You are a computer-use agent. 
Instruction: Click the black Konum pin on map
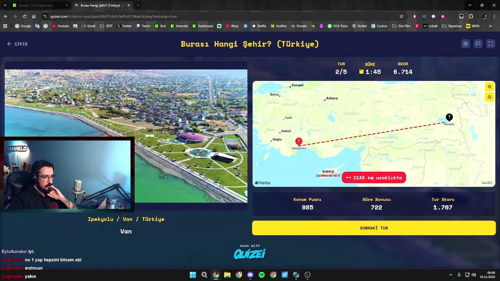449,117
